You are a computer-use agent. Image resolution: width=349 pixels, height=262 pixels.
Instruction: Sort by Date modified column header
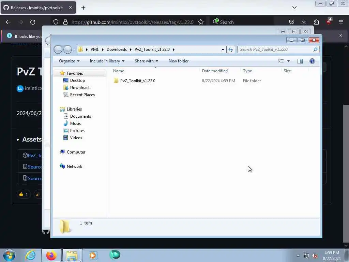point(215,71)
